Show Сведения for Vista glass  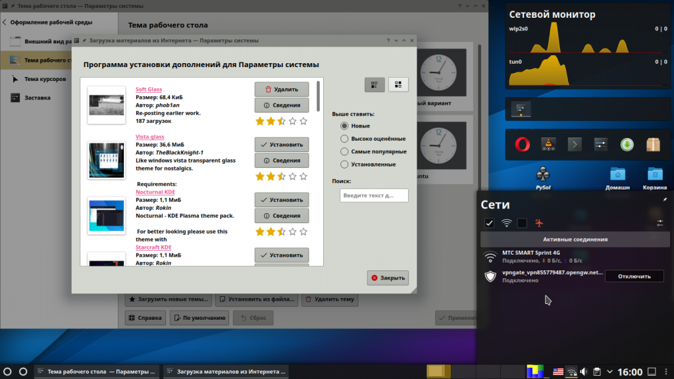282,161
